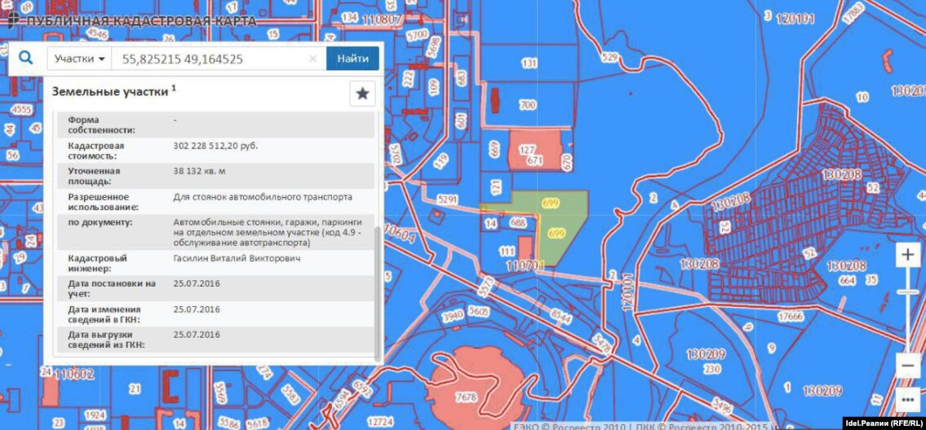926x430 pixels.
Task: Click the info panel vertical scrollbar
Action: [x=376, y=293]
